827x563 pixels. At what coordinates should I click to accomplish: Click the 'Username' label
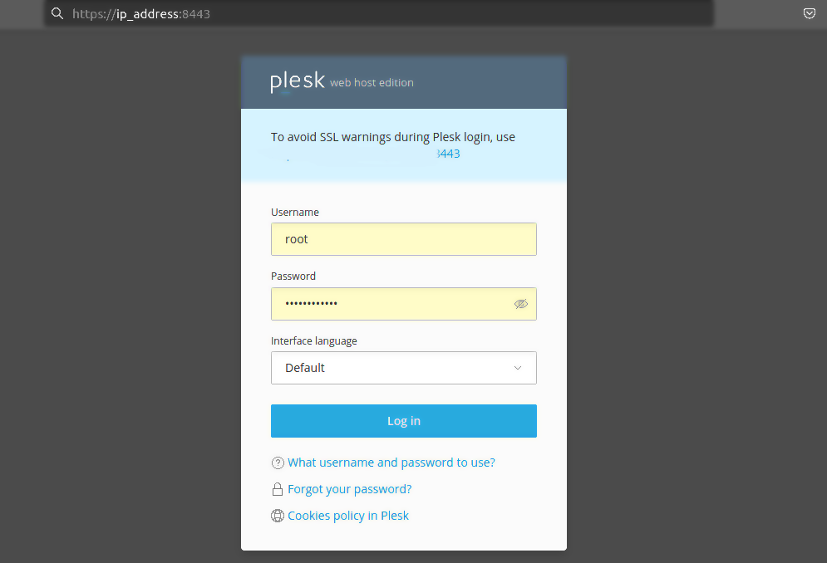[x=295, y=212]
